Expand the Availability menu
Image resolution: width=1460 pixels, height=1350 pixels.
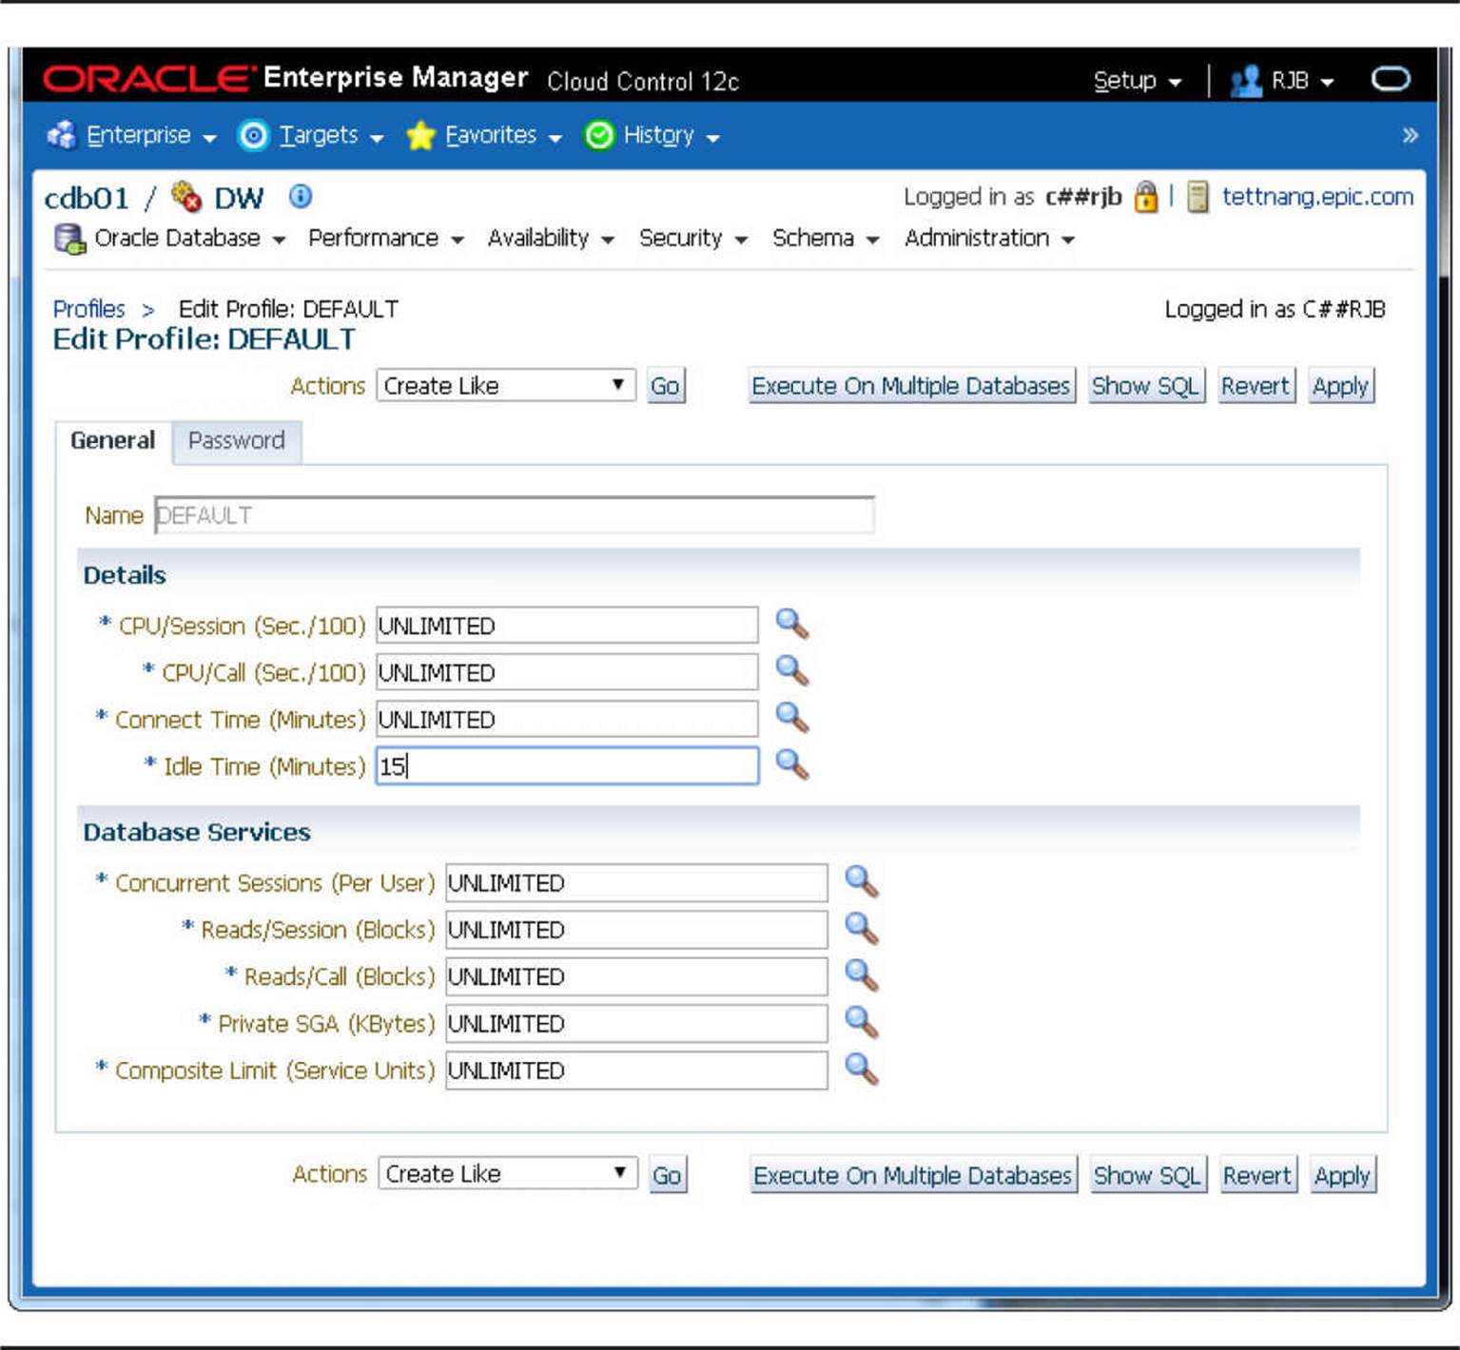coord(551,238)
